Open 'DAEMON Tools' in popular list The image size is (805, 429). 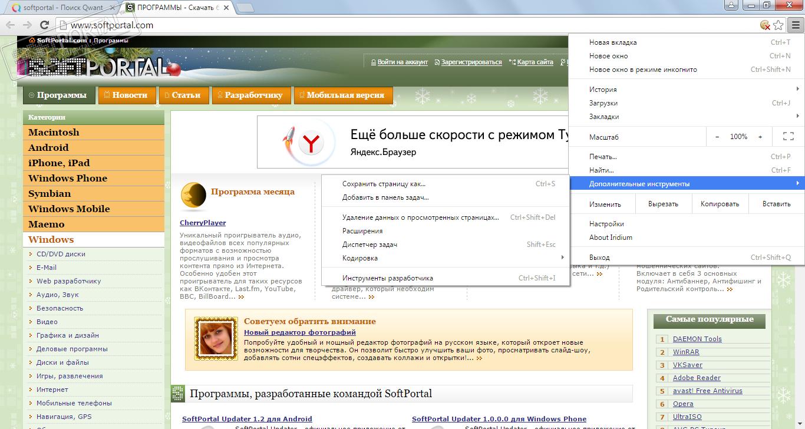click(x=697, y=339)
